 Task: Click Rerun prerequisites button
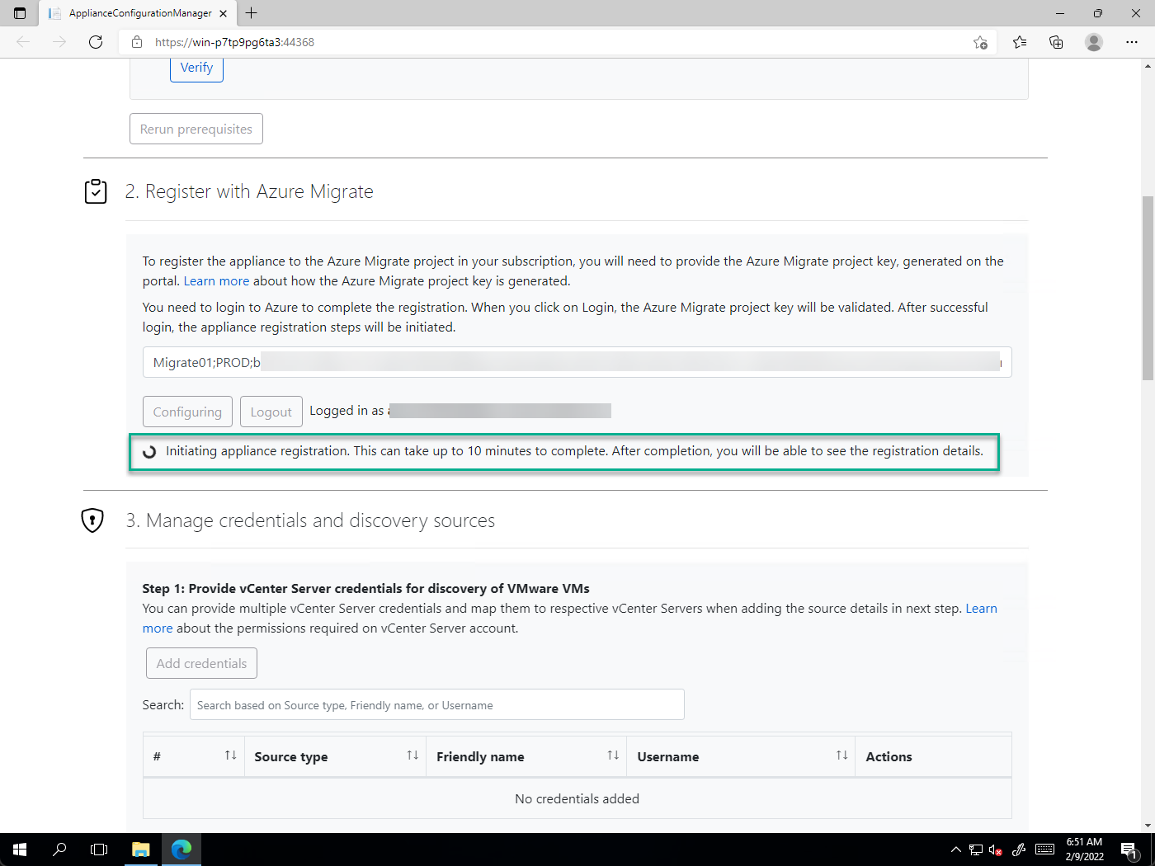(196, 129)
